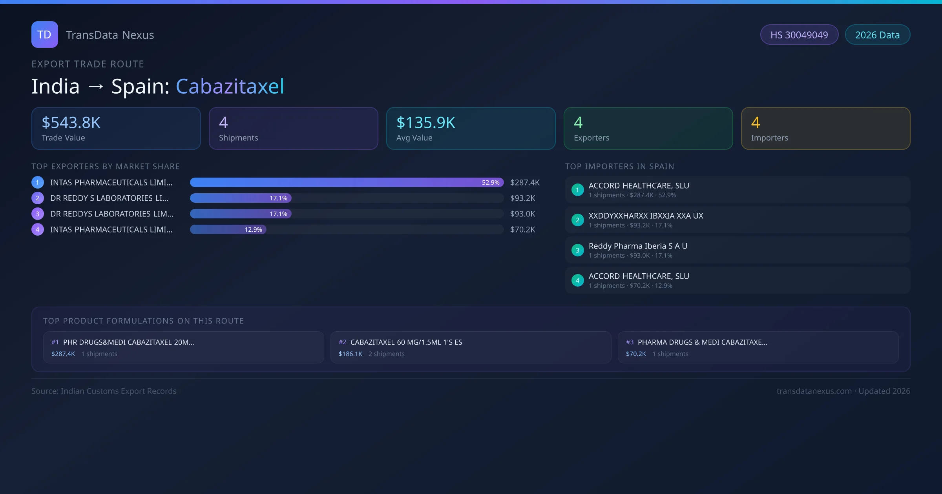
Task: Click importer rank 4 green badge
Action: coord(577,280)
